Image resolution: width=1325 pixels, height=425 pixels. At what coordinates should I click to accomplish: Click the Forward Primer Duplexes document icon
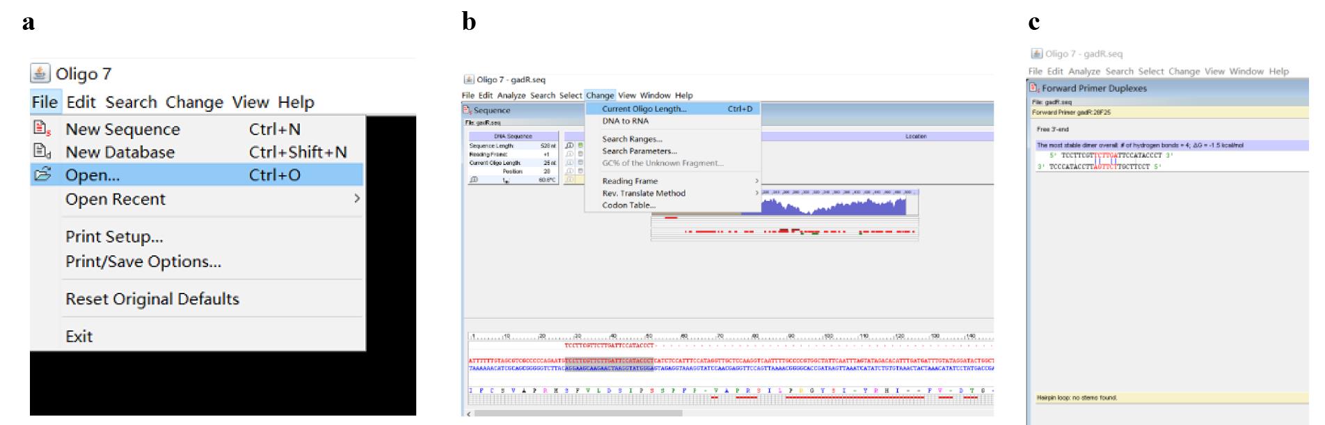(x=1035, y=88)
